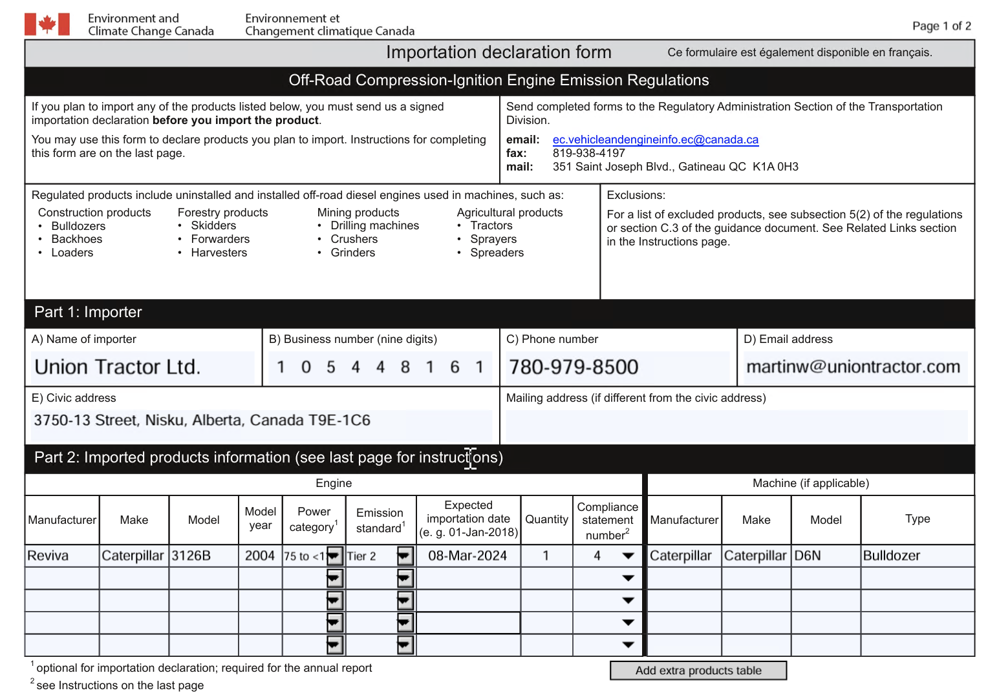Select Quantity cell in the Reviva row

[x=546, y=556]
